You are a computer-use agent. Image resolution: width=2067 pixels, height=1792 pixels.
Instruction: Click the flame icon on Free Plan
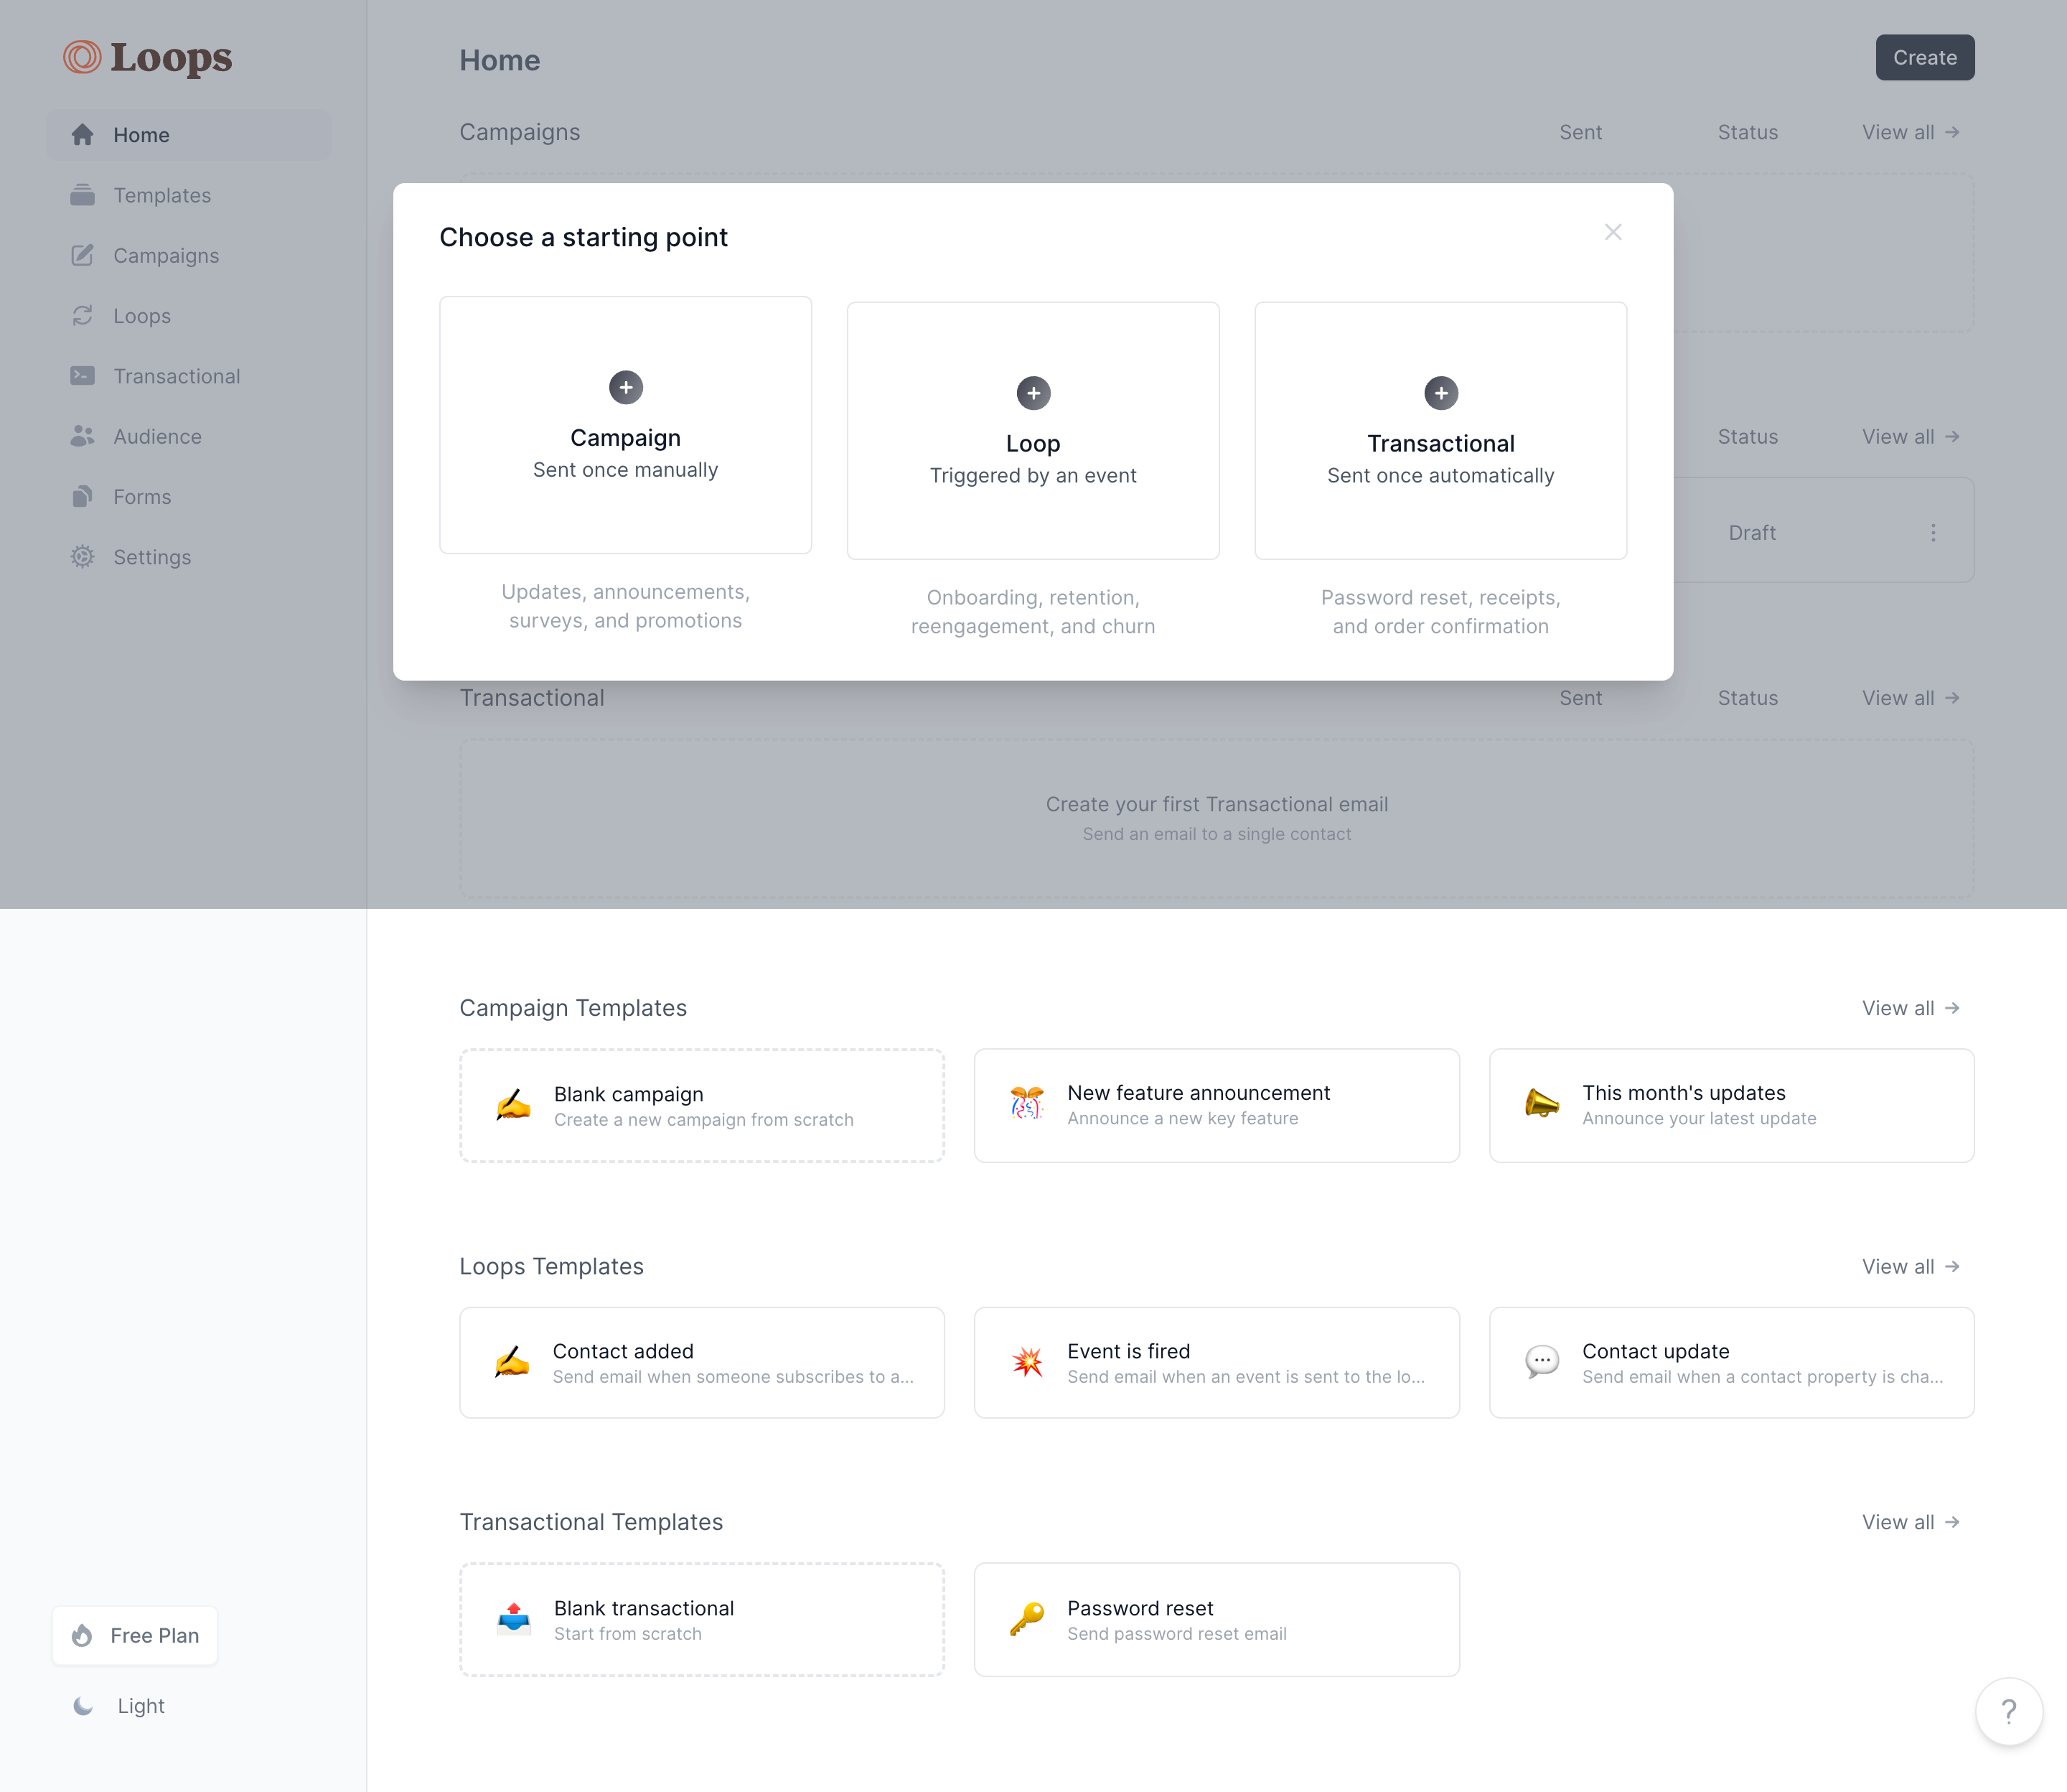83,1636
